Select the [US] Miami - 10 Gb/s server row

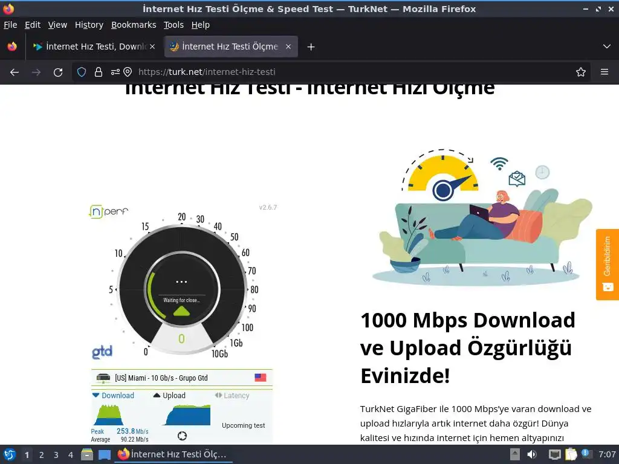pos(182,378)
